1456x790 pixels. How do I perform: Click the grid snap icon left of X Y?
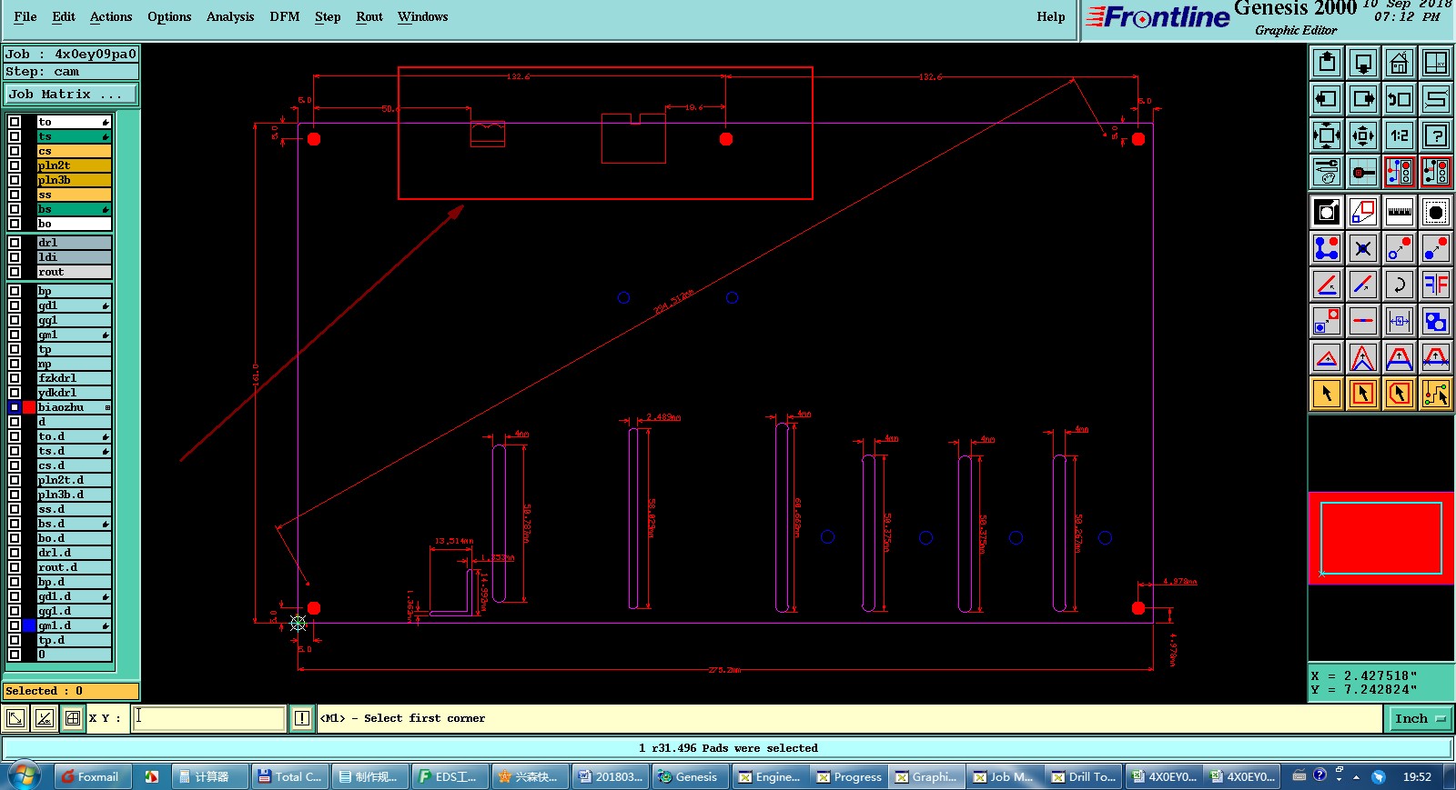(73, 718)
